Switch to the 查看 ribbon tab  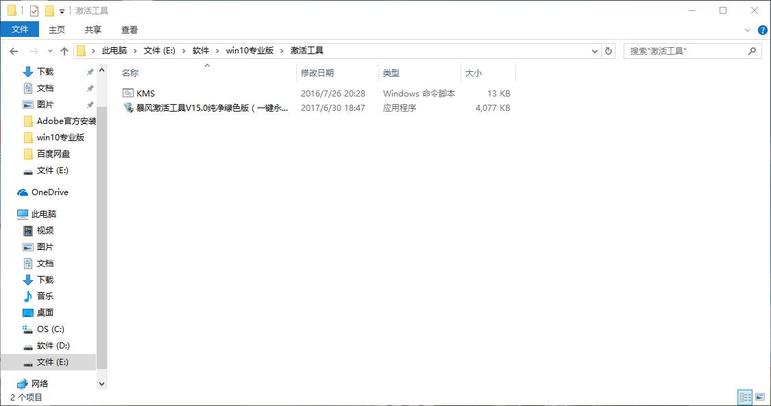click(x=129, y=29)
